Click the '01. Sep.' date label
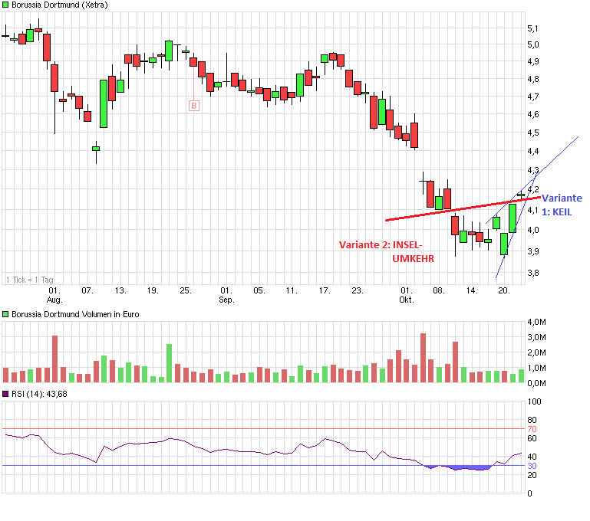This screenshot has height=521, width=590. tap(226, 295)
